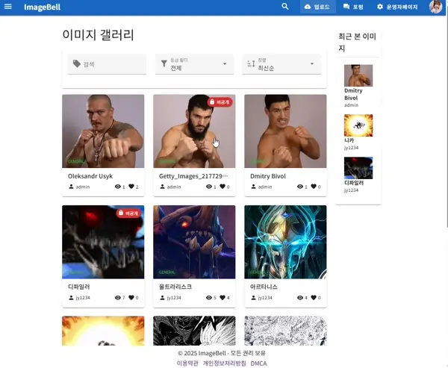Viewport: 448px width, 368px height.
Task: Click the private lock badge on Getty_Images card
Action: [220, 102]
